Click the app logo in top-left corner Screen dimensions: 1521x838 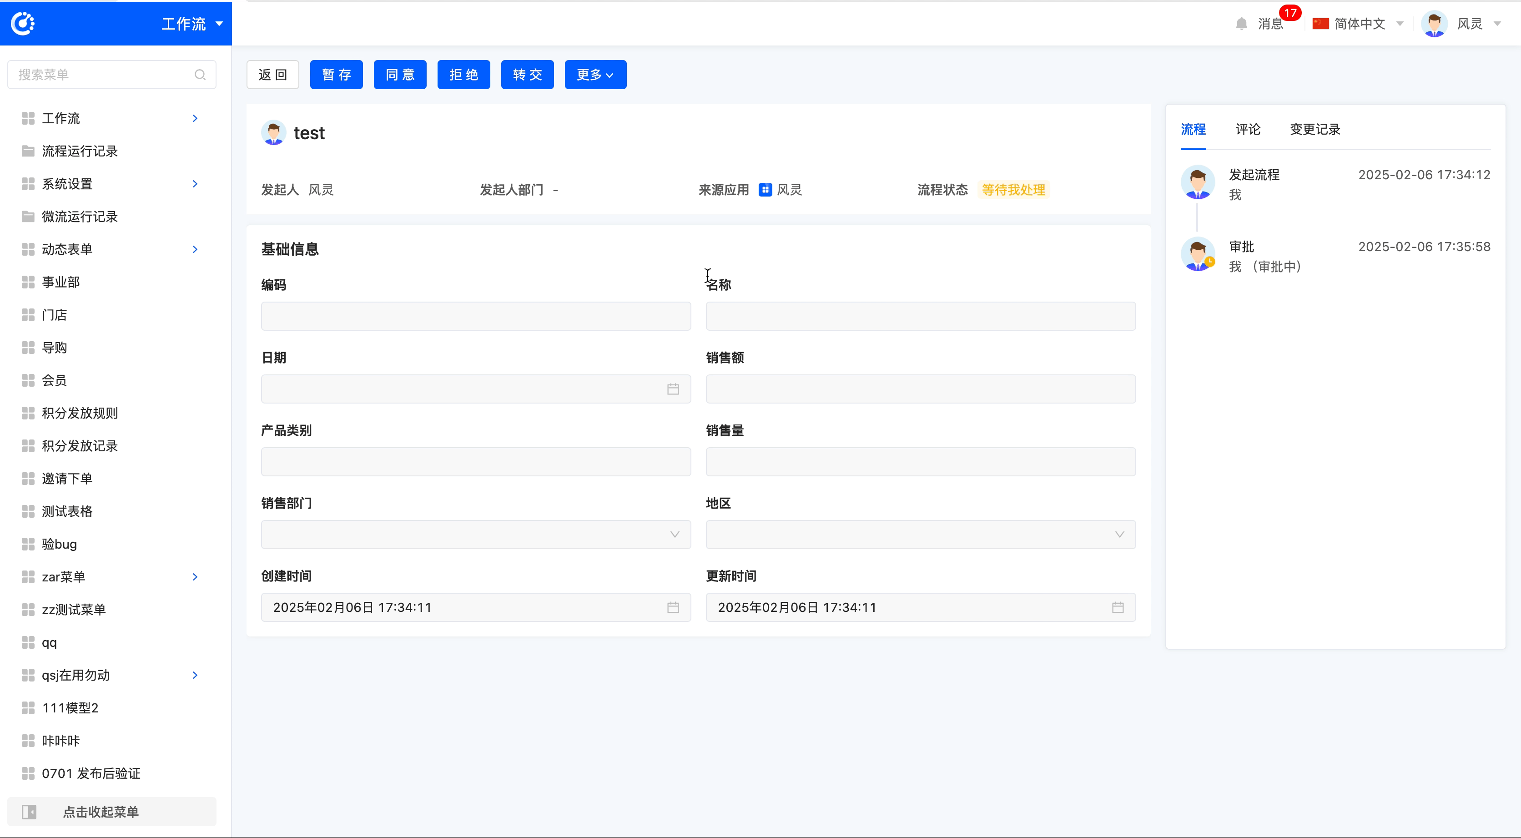[23, 24]
